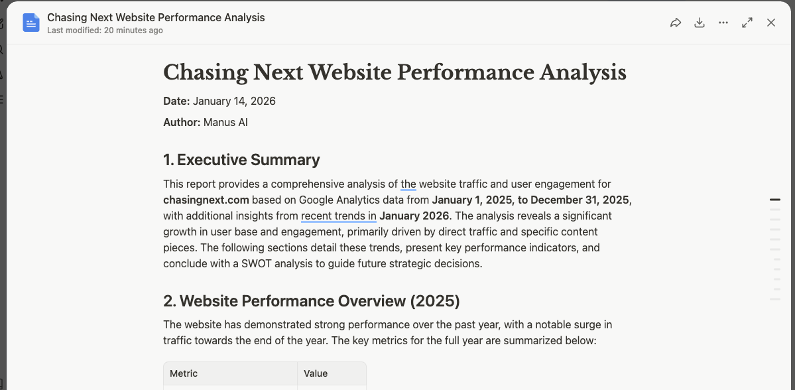Select the "1. Executive Summary" heading
The width and height of the screenshot is (795, 390).
[x=241, y=160]
